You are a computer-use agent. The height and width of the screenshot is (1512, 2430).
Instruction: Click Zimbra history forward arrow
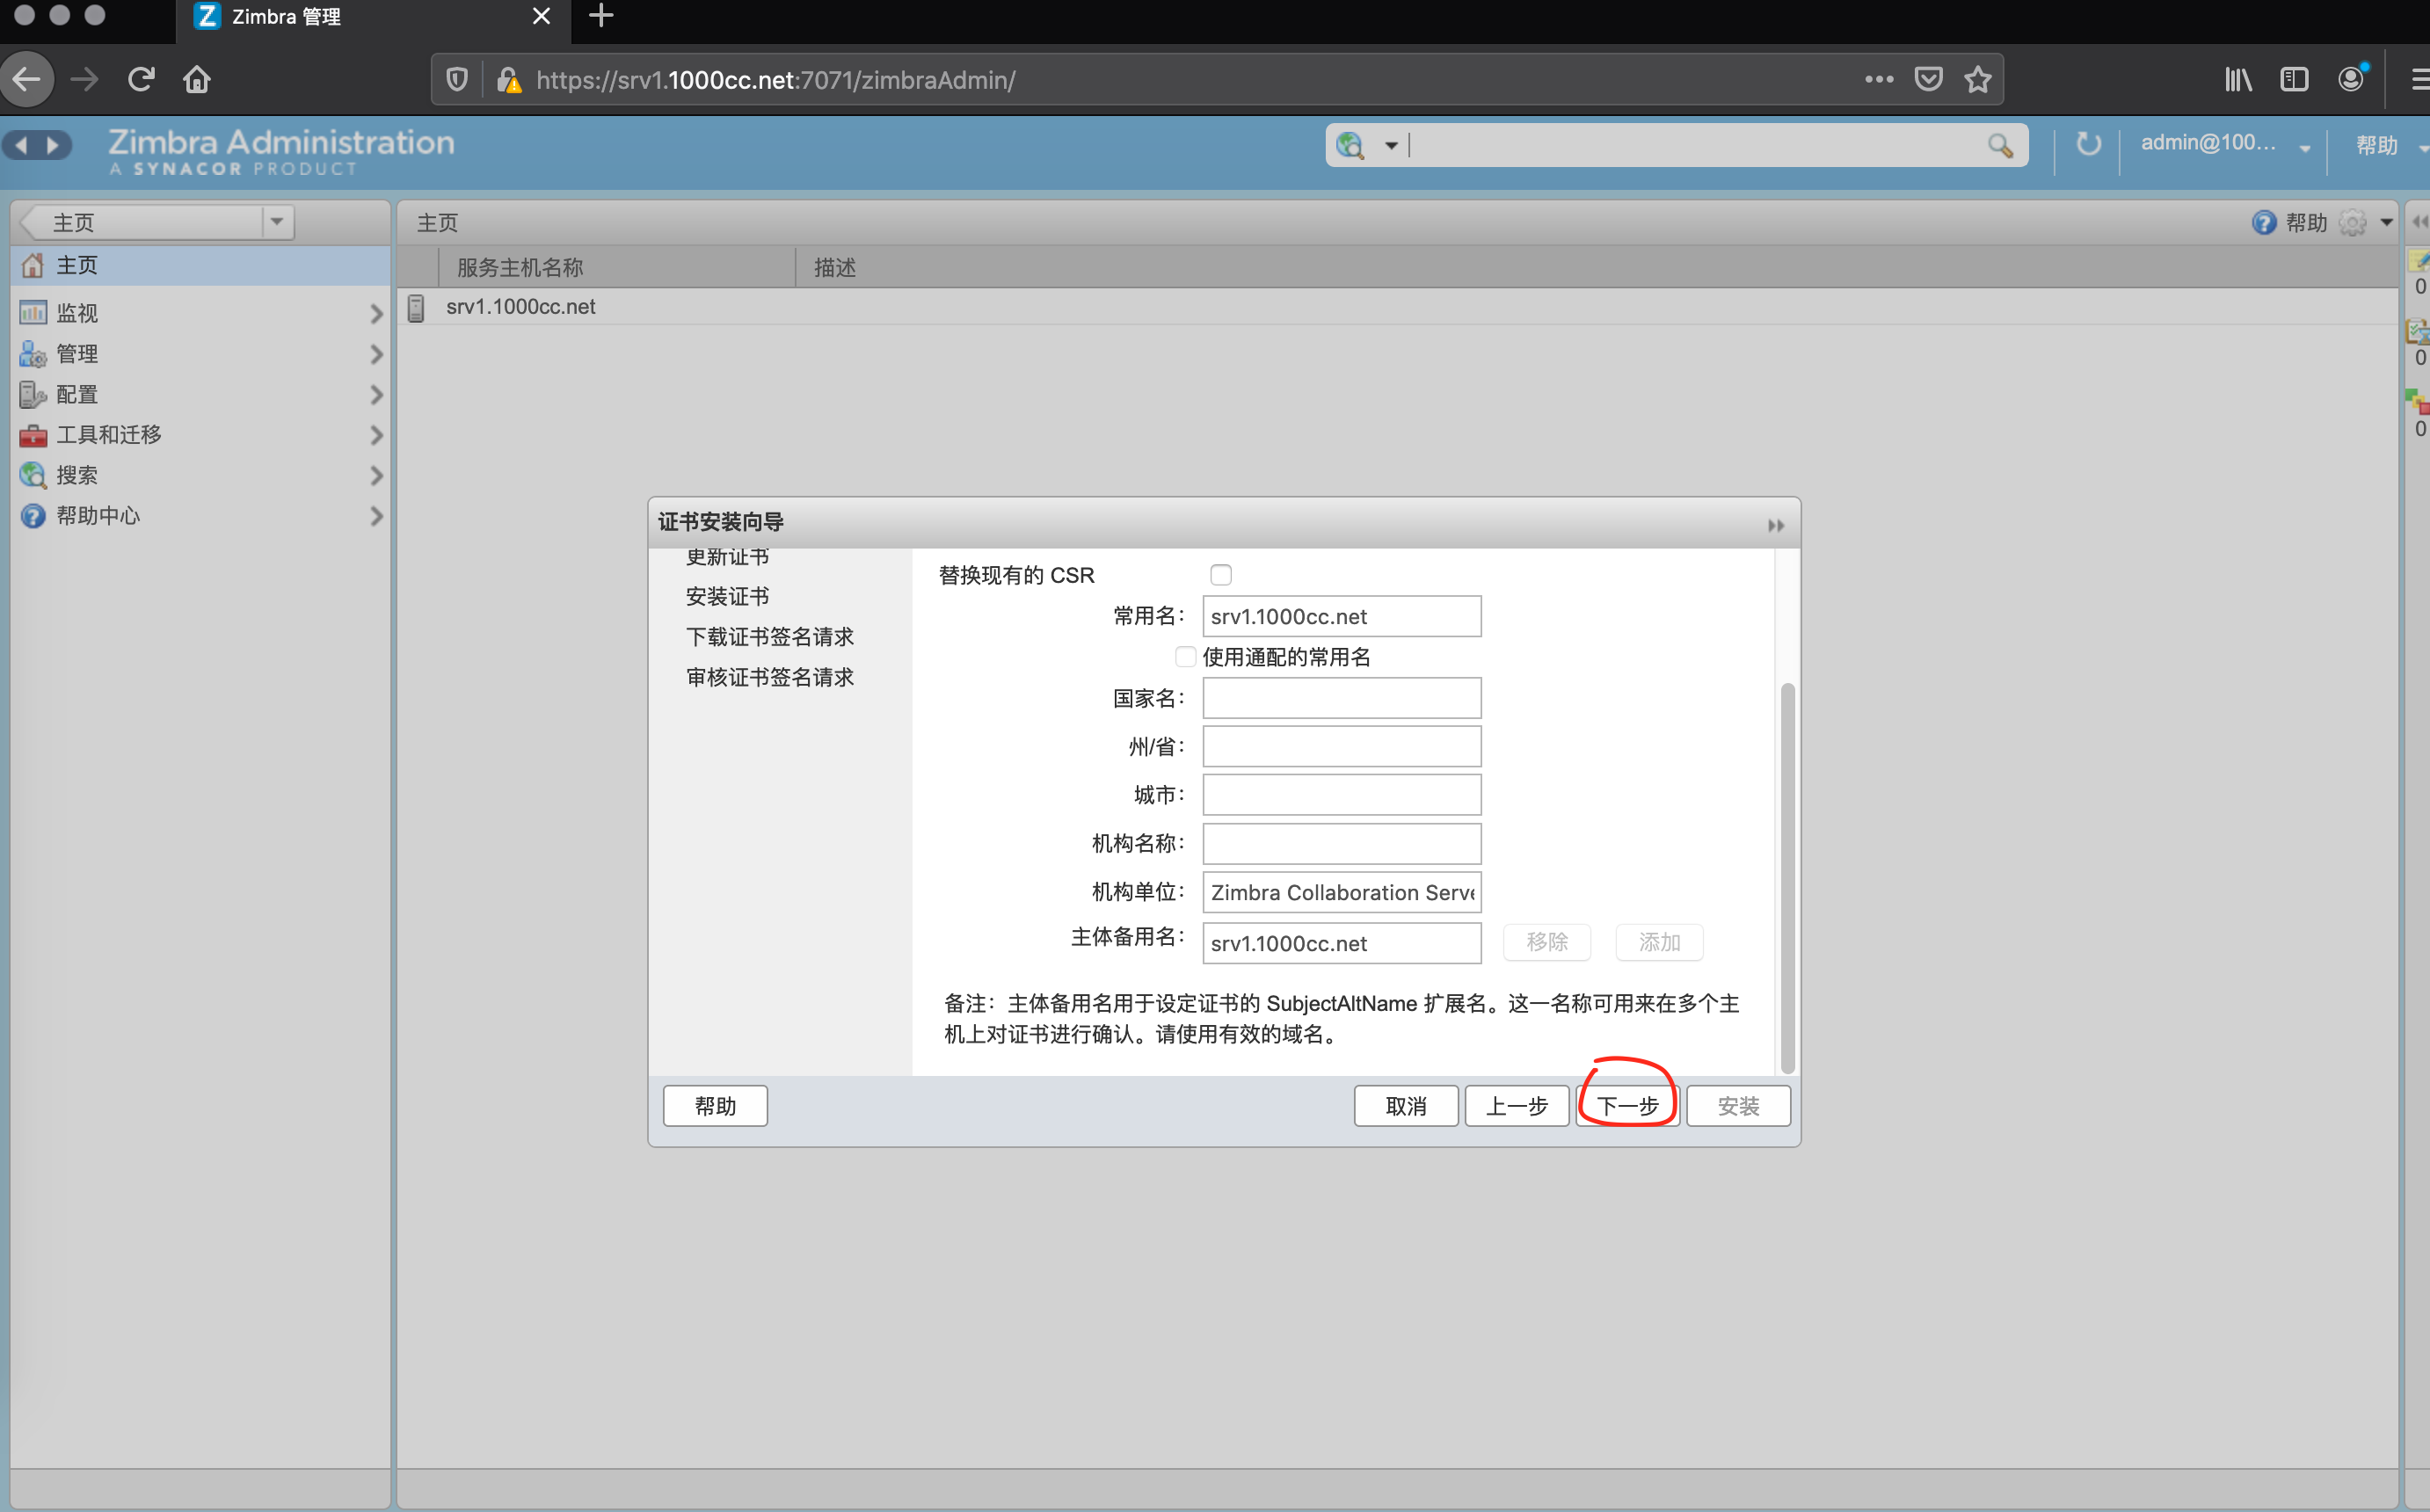[x=54, y=146]
